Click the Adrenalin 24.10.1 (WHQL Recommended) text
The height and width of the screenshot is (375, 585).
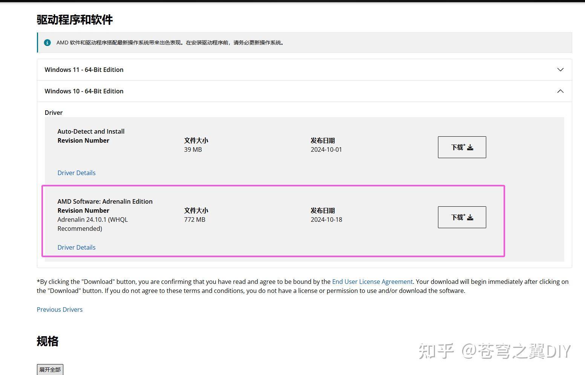click(93, 224)
